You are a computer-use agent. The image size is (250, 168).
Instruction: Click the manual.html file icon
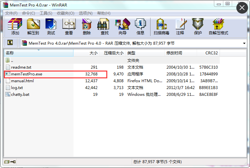pyautogui.click(x=8, y=81)
